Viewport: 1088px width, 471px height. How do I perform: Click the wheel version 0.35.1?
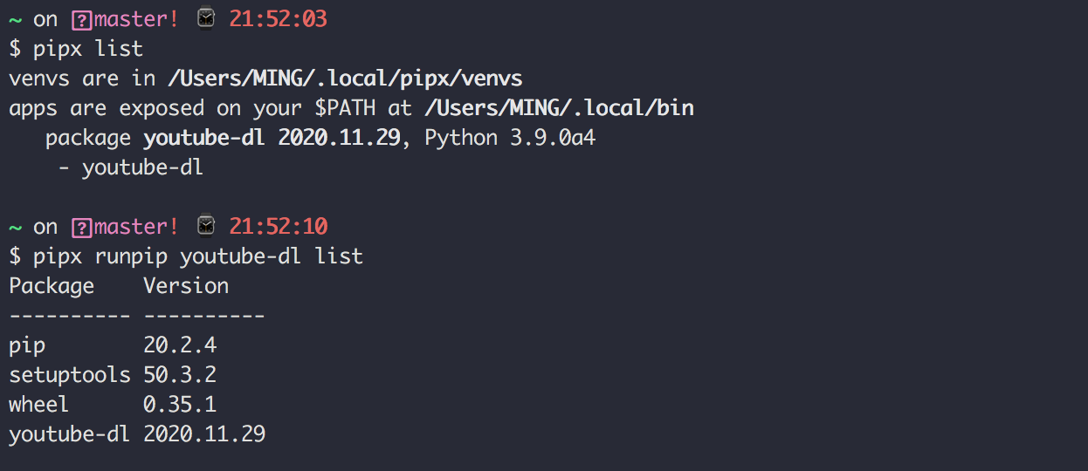[x=180, y=405]
